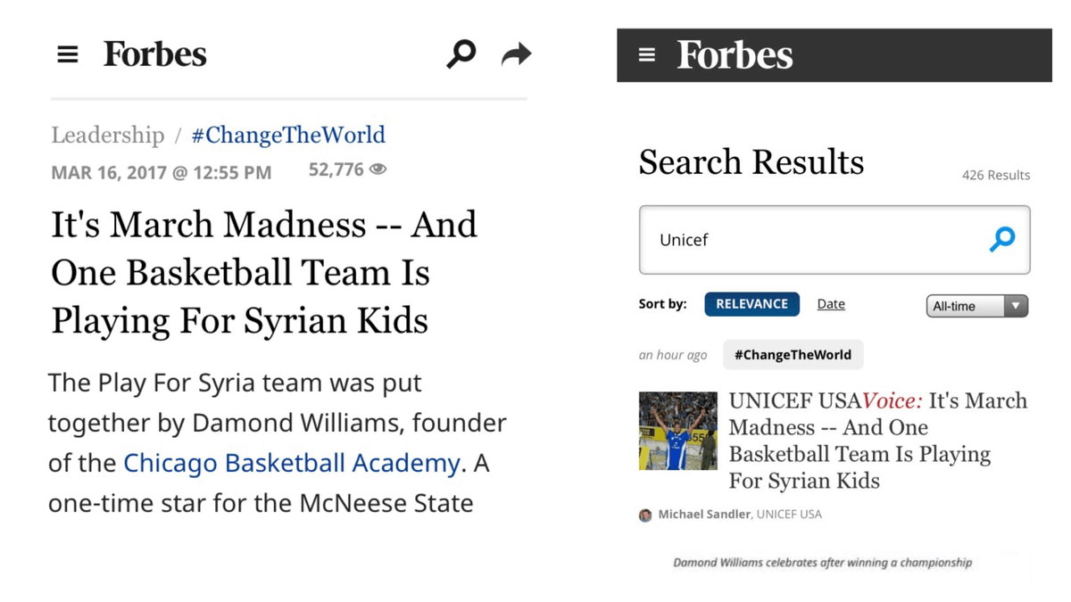The image size is (1071, 602).
Task: Open the hamburger menu in the dark Forbes bar
Action: 647,55
